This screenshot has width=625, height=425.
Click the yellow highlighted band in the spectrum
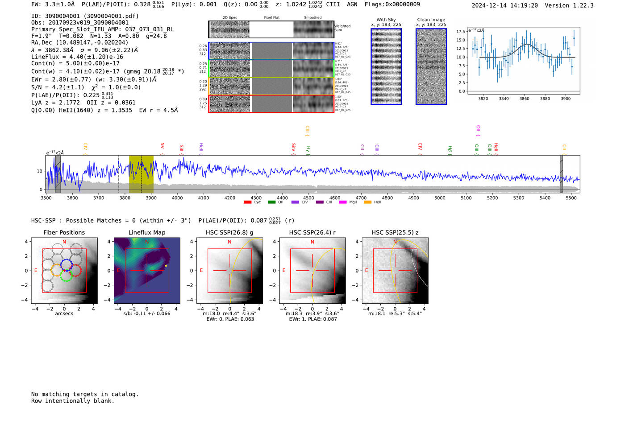pos(141,174)
